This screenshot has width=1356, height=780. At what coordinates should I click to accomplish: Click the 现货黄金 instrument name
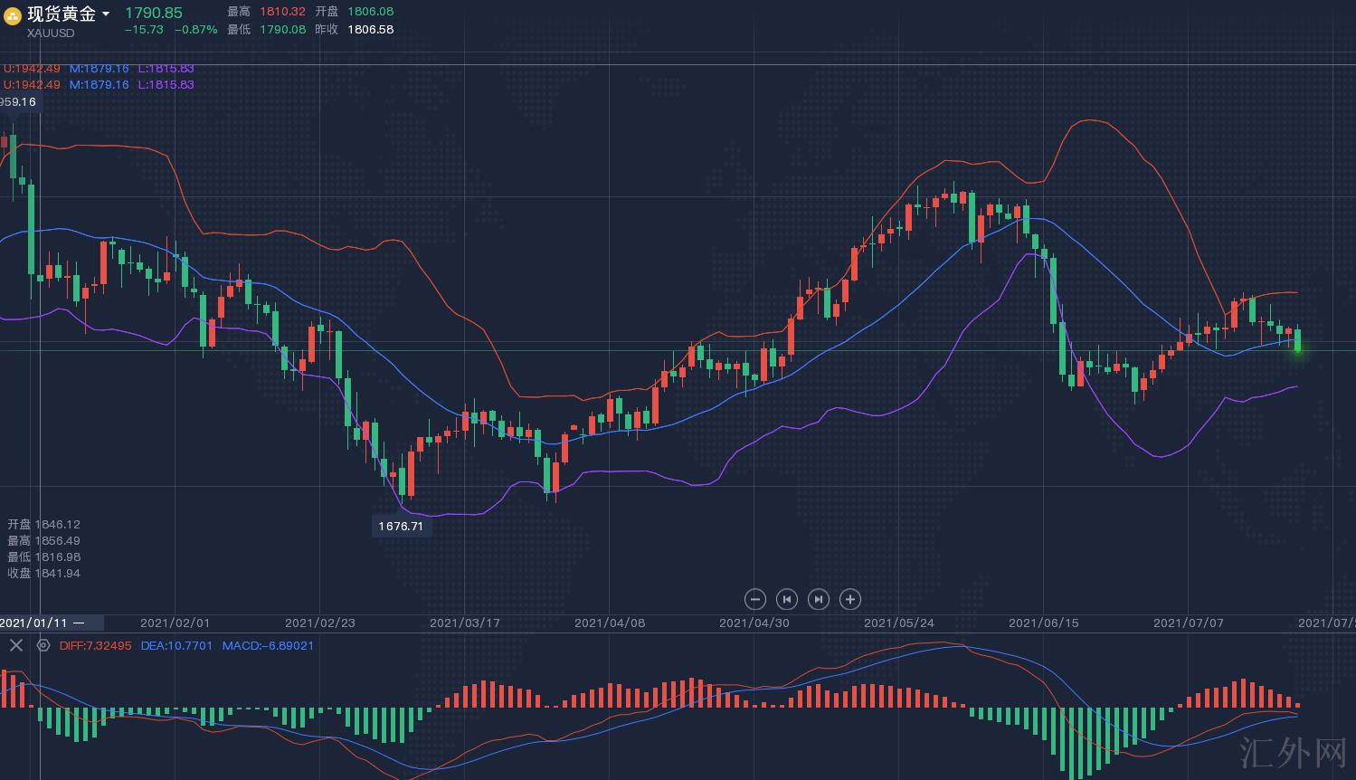pos(61,14)
